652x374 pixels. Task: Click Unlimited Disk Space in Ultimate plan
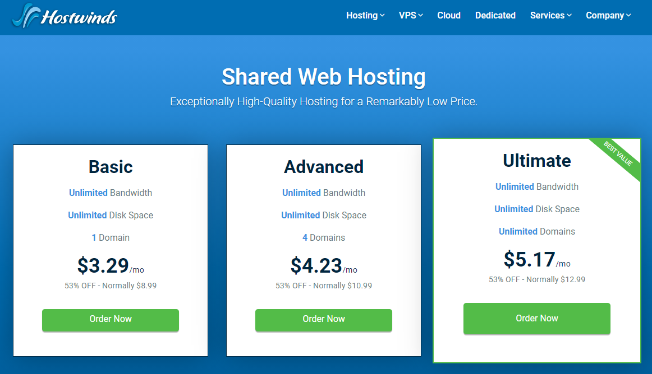[x=537, y=209]
